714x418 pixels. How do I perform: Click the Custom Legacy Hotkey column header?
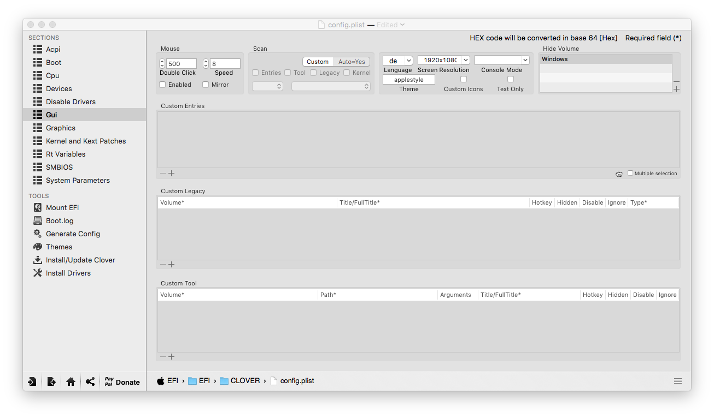[x=542, y=202]
